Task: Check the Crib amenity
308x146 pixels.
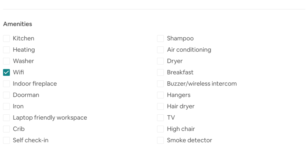Action: tap(7, 129)
